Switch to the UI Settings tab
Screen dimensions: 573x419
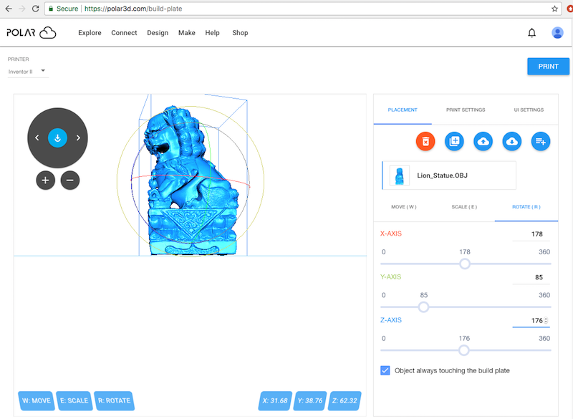[529, 110]
